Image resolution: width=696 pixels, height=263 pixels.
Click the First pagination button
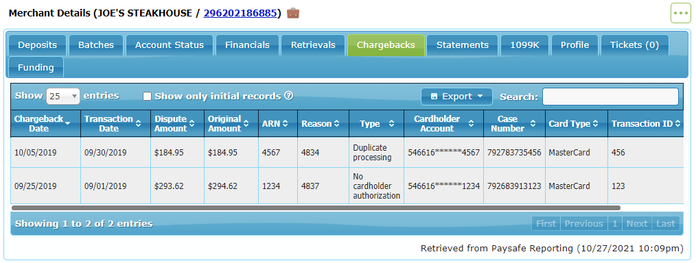[x=546, y=223]
